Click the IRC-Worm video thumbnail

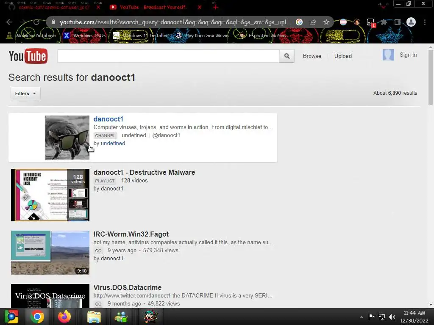click(50, 253)
